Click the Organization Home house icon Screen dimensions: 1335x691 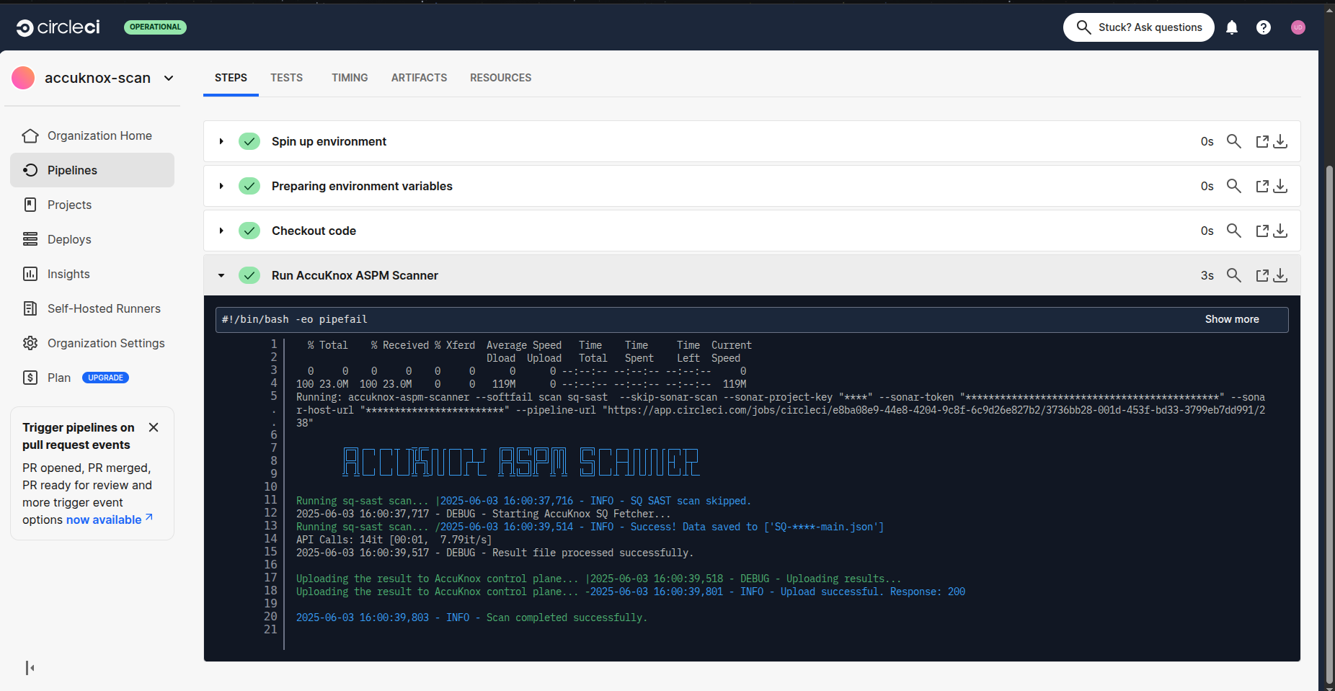coord(30,135)
